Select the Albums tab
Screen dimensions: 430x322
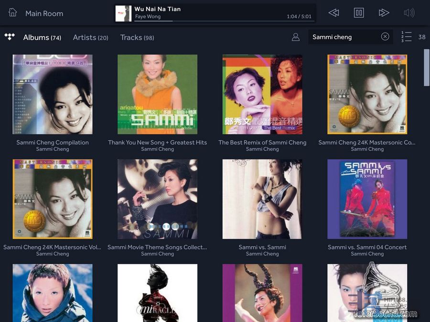pos(42,37)
